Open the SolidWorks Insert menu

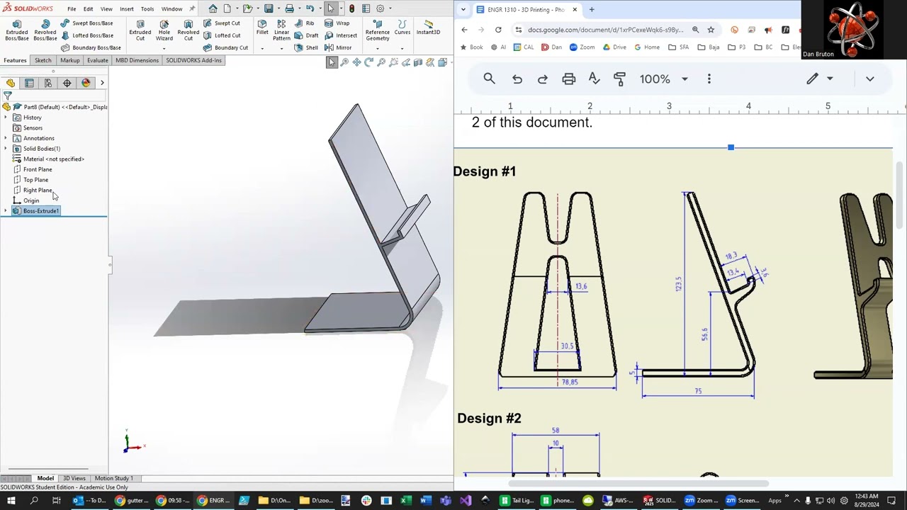click(x=127, y=9)
